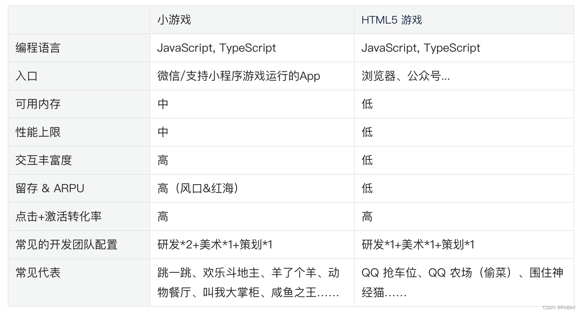The height and width of the screenshot is (313, 581).
Task: Click the 留存 & ARPU row label
Action: pyautogui.click(x=50, y=188)
